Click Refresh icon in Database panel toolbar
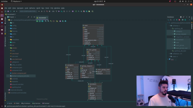This screenshot has height=108, width=193. pos(174,20)
